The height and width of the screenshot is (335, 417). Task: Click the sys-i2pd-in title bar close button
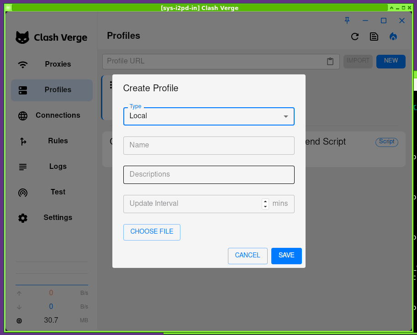(410, 8)
